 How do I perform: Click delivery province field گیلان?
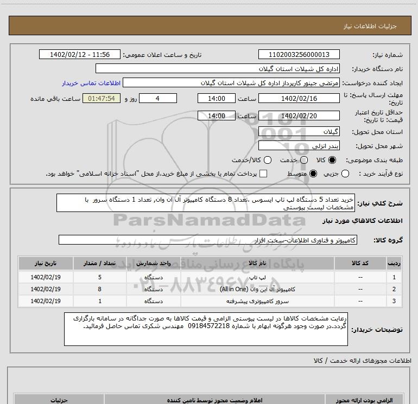coord(299,132)
